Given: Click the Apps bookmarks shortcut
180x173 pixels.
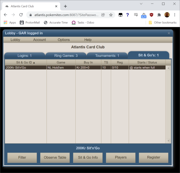Looking at the screenshot, I should pyautogui.click(x=10, y=23).
